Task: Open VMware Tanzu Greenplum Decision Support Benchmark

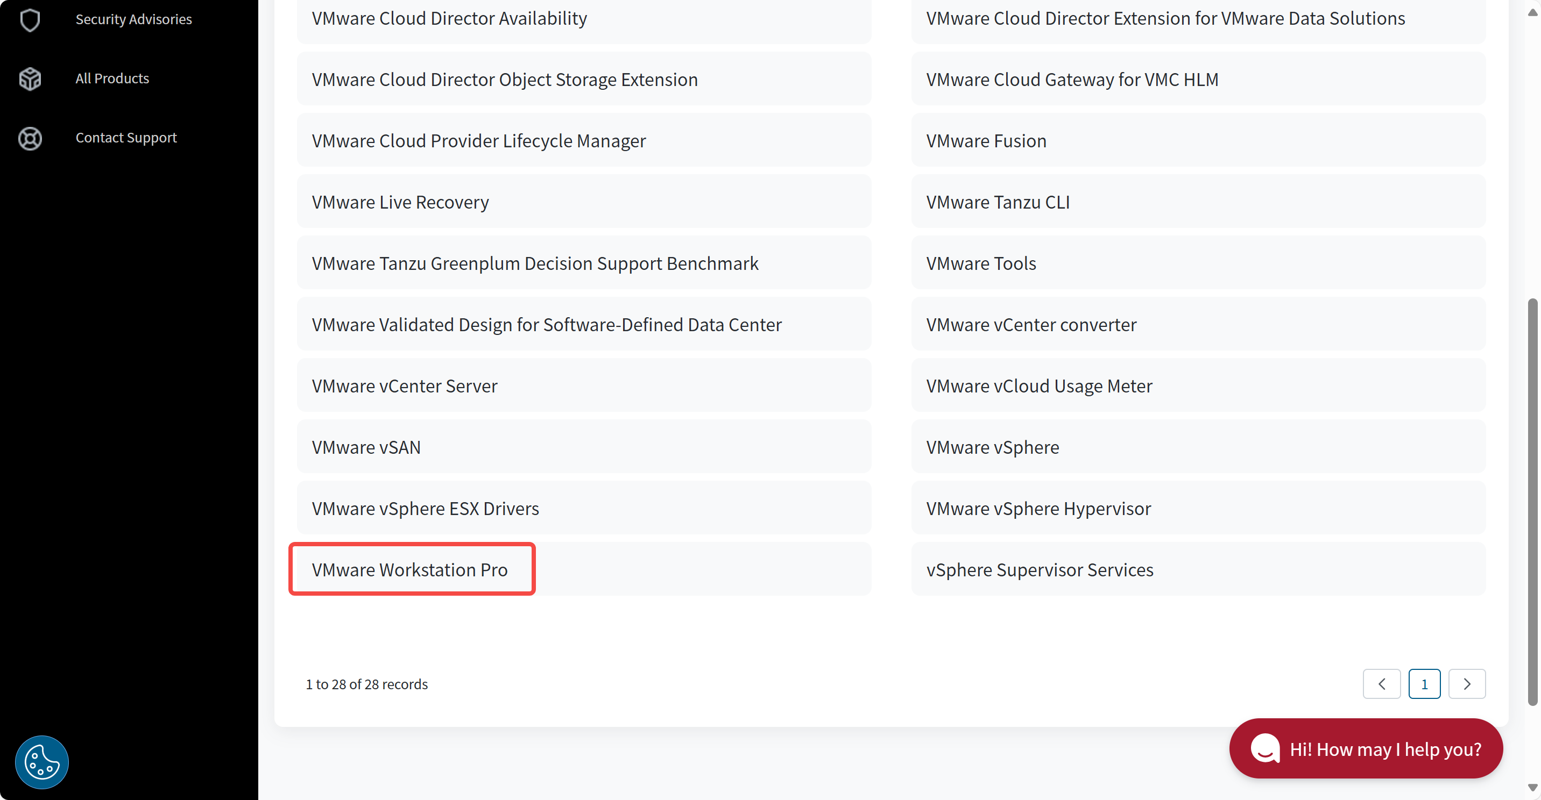Action: 584,263
